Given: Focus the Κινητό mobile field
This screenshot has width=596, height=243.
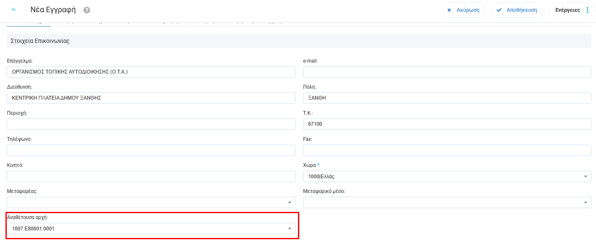Looking at the screenshot, I should (x=151, y=177).
